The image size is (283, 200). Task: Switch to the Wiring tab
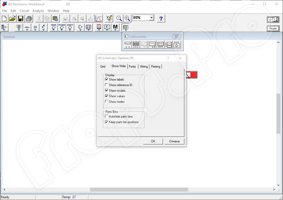point(144,66)
